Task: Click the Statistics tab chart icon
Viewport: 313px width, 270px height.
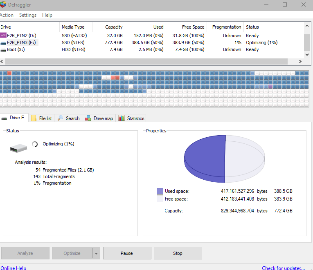Action: coord(122,118)
